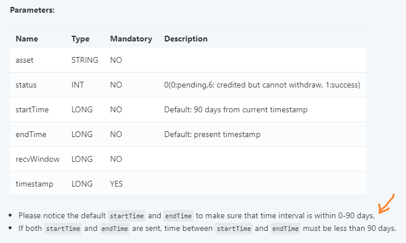Click the Parameters heading

32,10
